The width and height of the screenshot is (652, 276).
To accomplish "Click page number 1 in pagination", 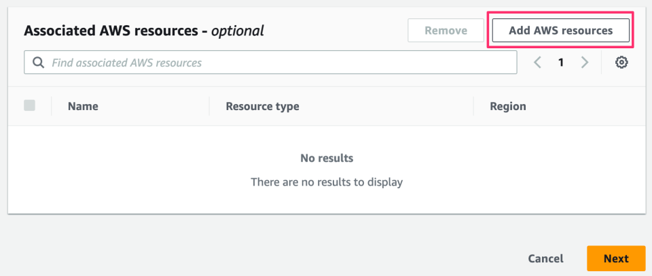I will point(561,63).
